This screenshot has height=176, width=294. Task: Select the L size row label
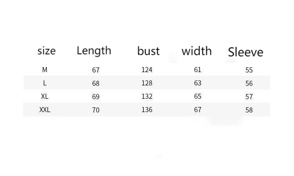click(x=45, y=83)
